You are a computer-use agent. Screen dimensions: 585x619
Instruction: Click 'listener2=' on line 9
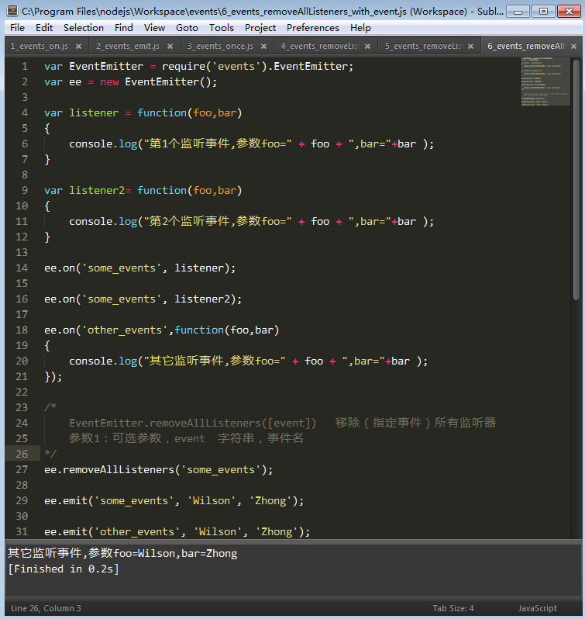pyautogui.click(x=100, y=191)
